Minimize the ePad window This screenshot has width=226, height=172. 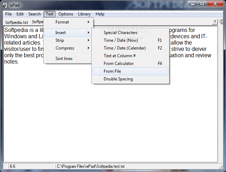193,4
